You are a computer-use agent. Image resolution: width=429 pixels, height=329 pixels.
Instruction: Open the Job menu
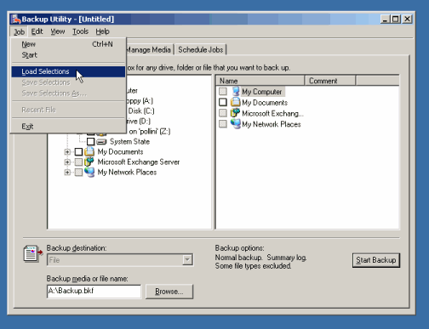point(19,31)
